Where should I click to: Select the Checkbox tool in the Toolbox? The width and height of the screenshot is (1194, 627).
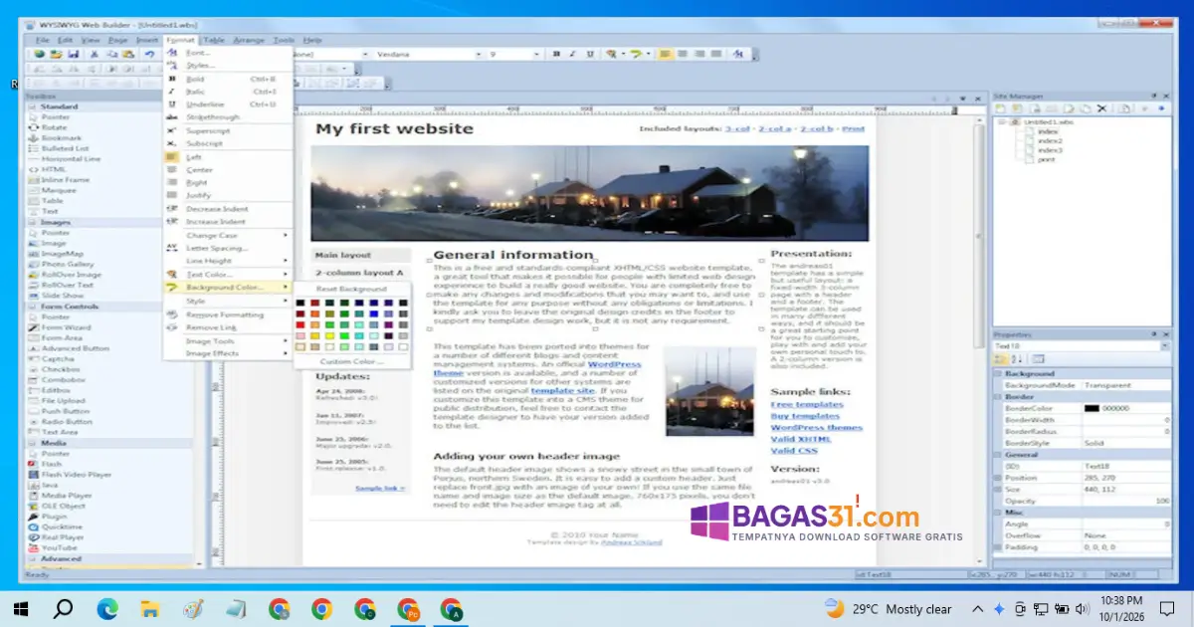click(x=60, y=369)
